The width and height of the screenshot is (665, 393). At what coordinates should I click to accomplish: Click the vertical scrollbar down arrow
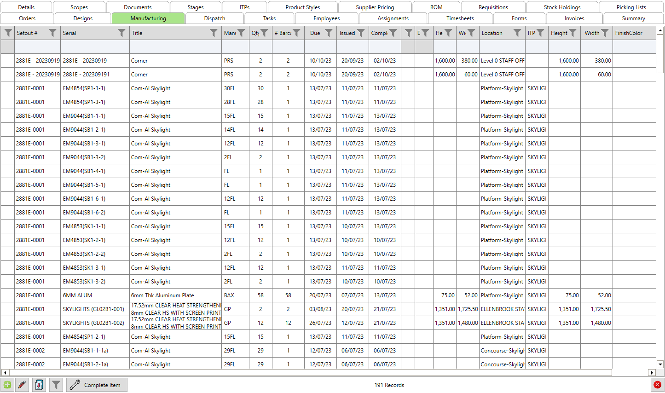[x=660, y=364]
